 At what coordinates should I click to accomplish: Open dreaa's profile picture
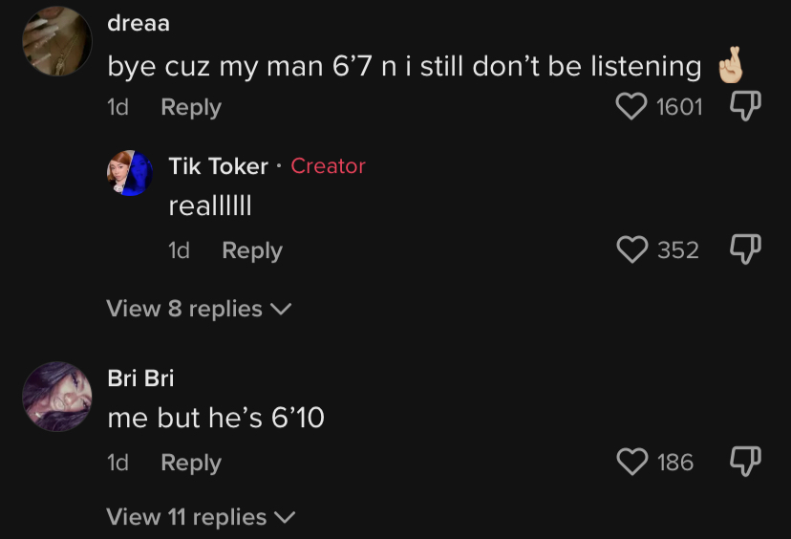pyautogui.click(x=57, y=41)
